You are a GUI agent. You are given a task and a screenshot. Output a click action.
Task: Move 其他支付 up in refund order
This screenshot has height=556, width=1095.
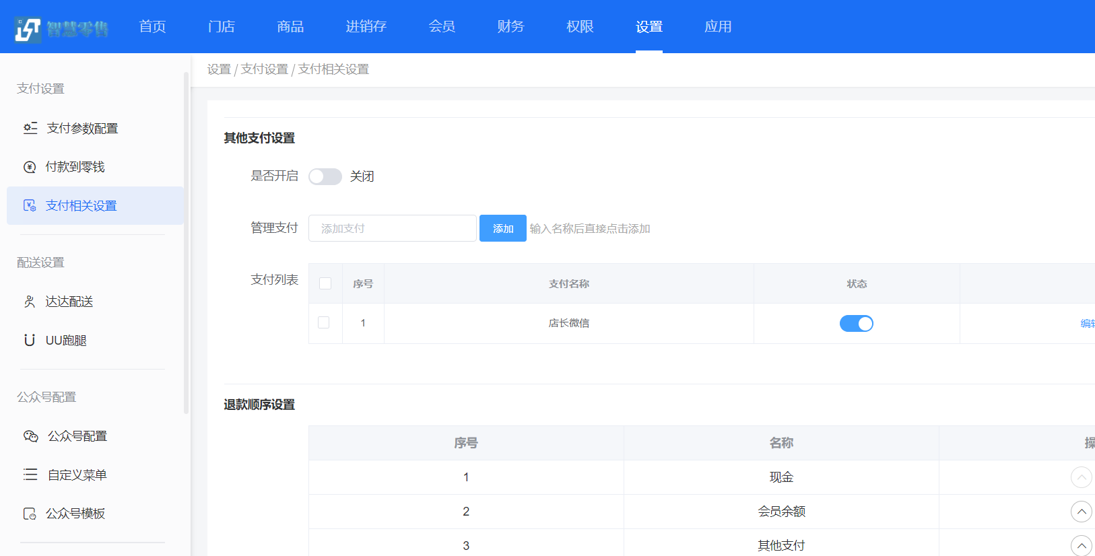[x=1081, y=545]
